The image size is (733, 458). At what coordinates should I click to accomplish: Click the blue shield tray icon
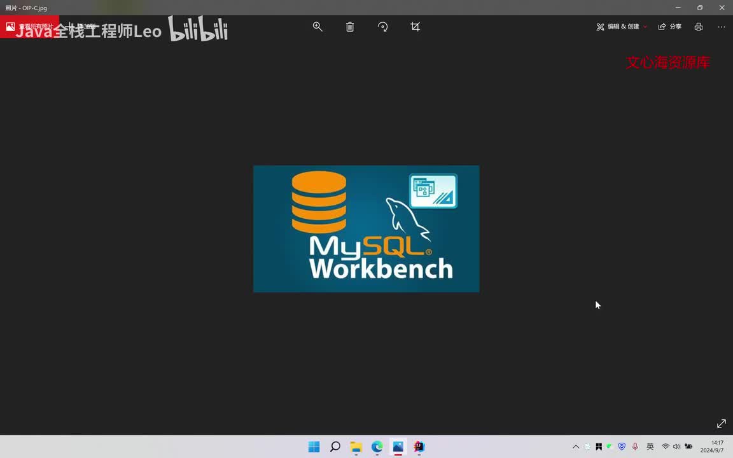[x=622, y=447]
